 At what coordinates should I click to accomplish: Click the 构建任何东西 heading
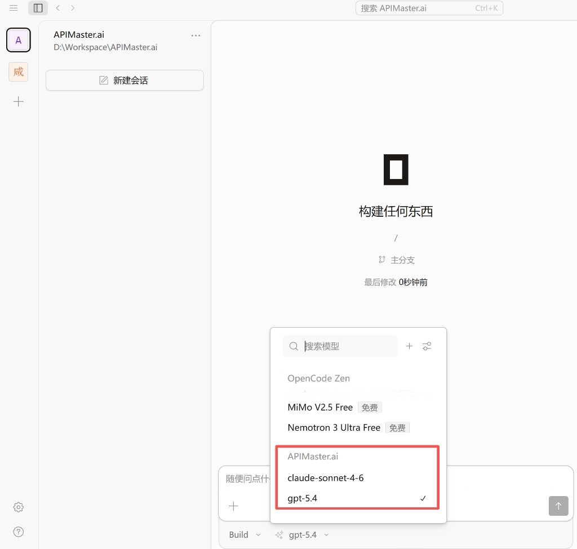pos(396,211)
